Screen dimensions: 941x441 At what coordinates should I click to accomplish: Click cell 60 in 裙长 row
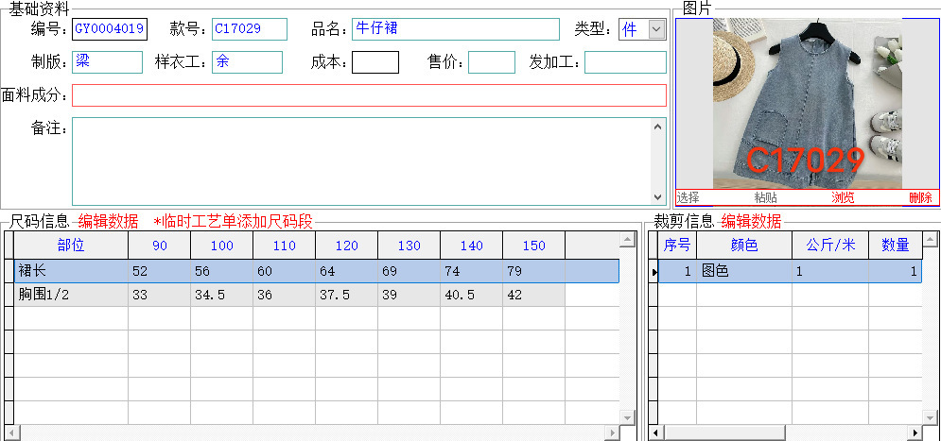tap(285, 271)
